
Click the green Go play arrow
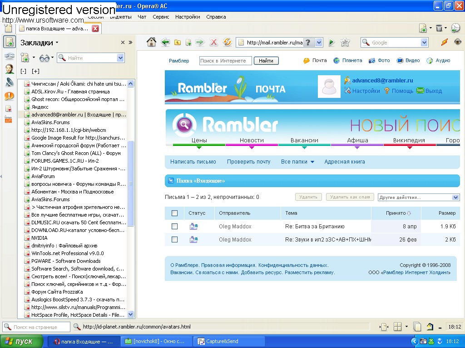[x=331, y=43]
